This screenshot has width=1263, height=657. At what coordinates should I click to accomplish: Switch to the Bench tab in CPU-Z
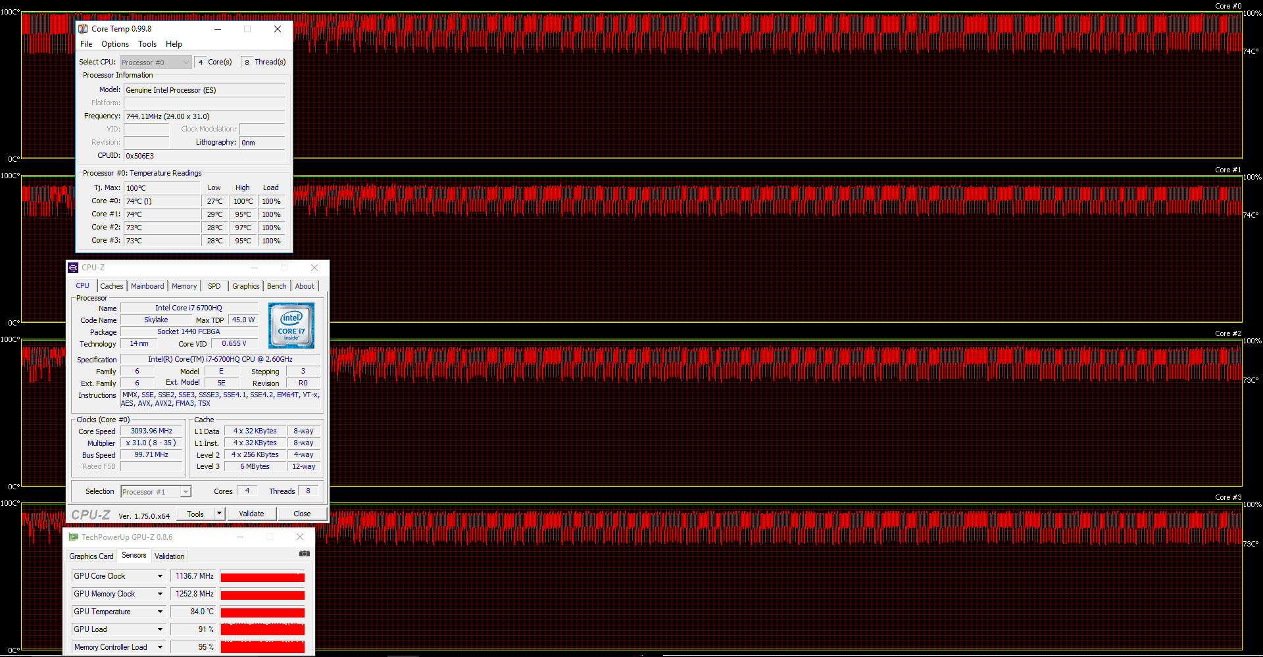(277, 286)
